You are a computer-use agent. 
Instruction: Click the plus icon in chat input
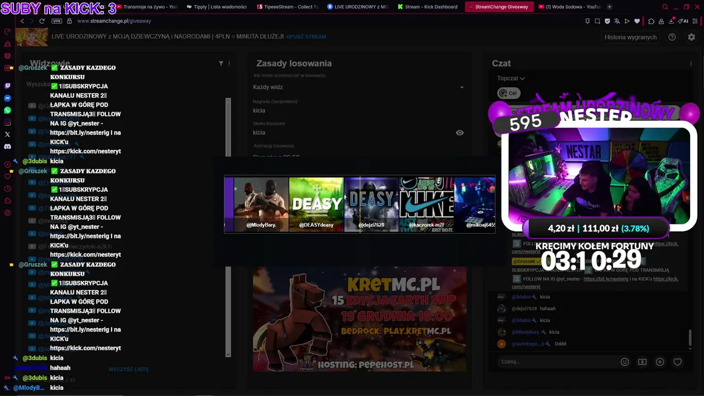(660, 362)
